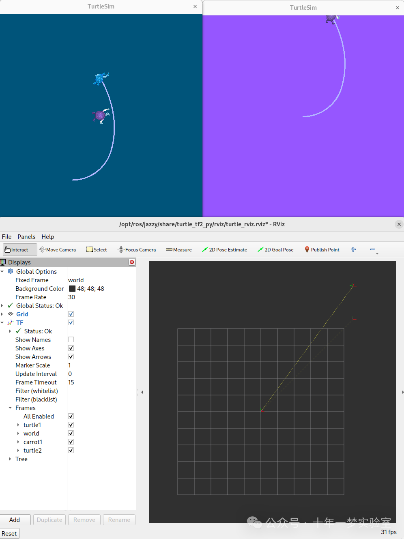Expand the turtle1 frame entry

tap(18, 425)
